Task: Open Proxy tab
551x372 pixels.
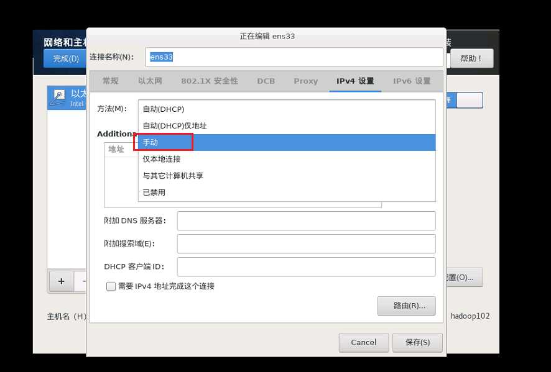Action: point(306,81)
